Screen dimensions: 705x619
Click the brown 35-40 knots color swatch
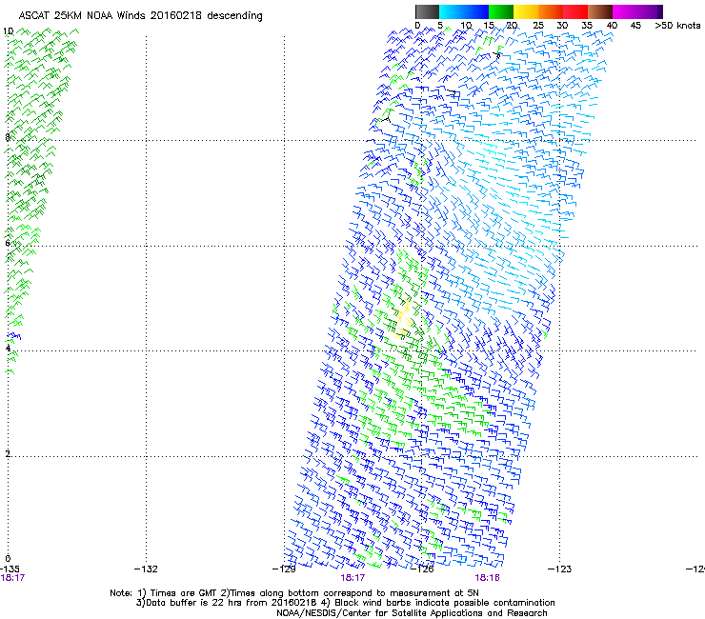coord(600,11)
